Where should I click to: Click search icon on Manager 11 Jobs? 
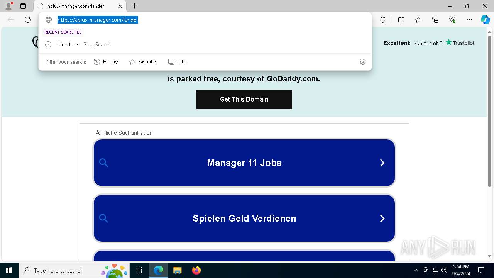(x=103, y=163)
